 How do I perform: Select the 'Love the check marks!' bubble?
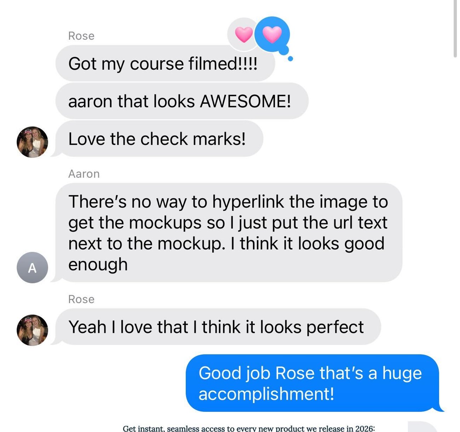(x=159, y=139)
